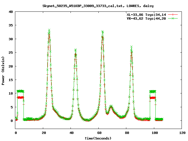Click the red XL legend line sample
Viewport: 188px width, 141px height.
(173, 15)
